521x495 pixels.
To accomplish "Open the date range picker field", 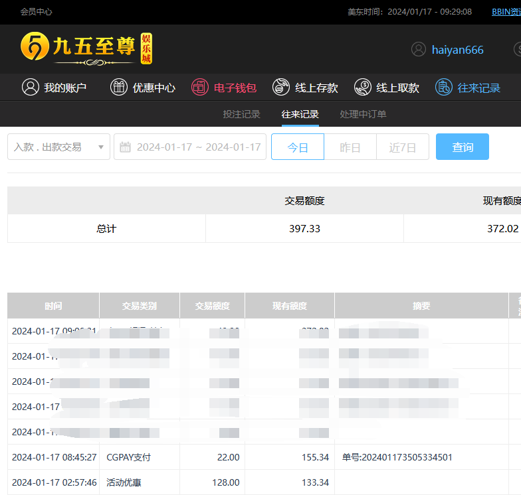I will pos(197,147).
